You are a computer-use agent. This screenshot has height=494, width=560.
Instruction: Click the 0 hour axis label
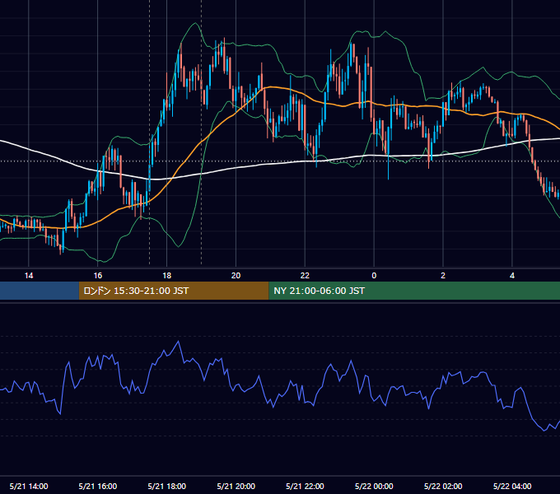pyautogui.click(x=374, y=276)
